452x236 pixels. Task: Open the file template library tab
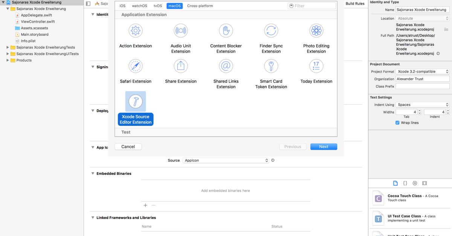(x=395, y=183)
